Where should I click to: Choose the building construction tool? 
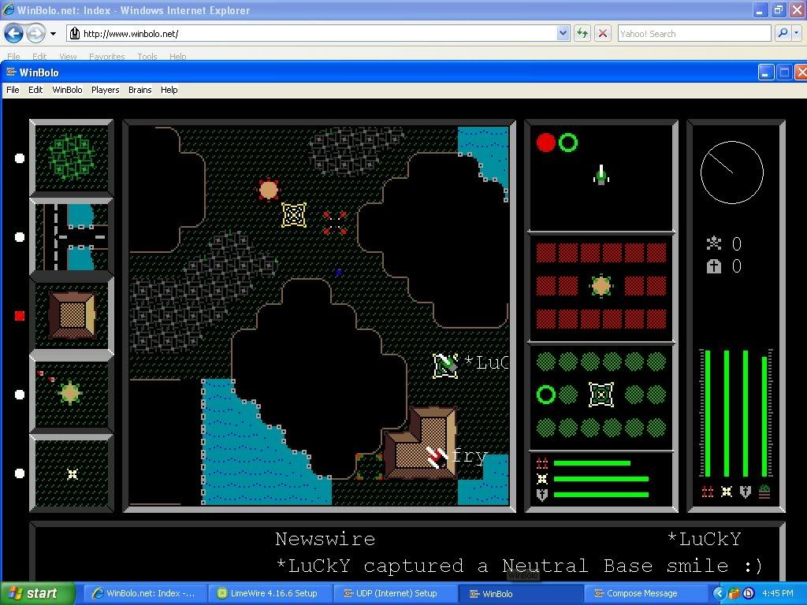pos(72,315)
